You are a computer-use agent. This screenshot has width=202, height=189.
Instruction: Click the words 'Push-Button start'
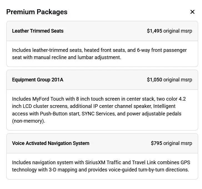click(60, 114)
